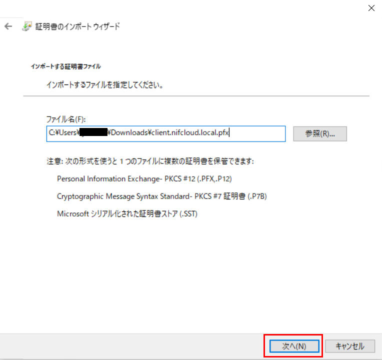Screen dimensions: 382x360
Task: Click the ファイル名 file path input field
Action: click(165, 133)
